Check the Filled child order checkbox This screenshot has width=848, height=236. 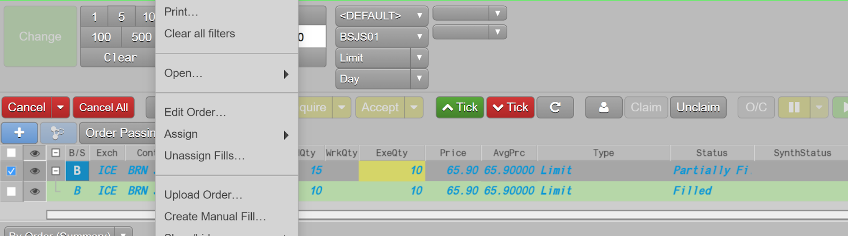point(11,191)
